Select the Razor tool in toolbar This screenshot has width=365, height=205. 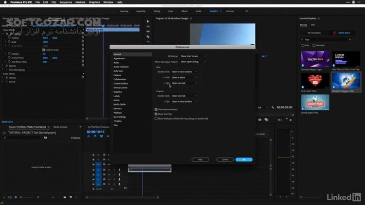coord(148,36)
